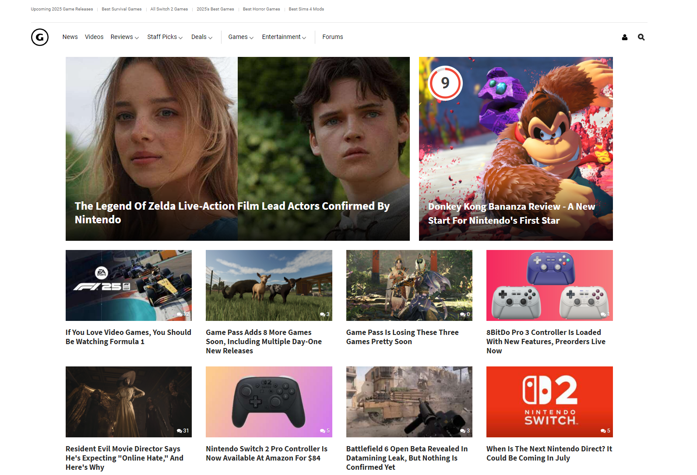Open the F1 25 article thumbnail
This screenshot has width=697, height=475.
129,285
